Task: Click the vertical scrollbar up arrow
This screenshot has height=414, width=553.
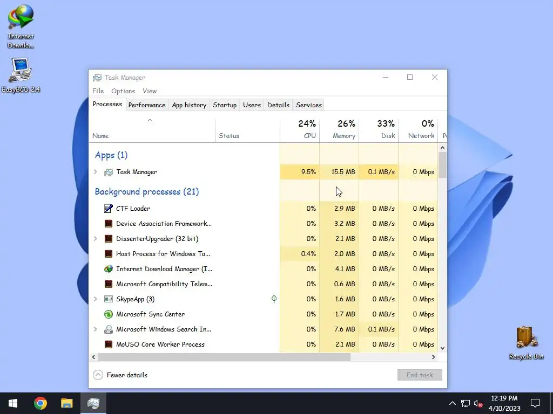Action: 442,148
